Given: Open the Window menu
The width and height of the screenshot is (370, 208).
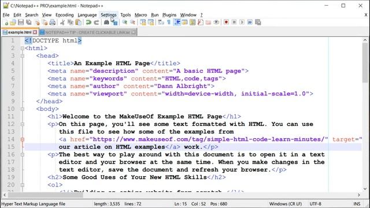Looking at the screenshot, I should click(x=188, y=15).
